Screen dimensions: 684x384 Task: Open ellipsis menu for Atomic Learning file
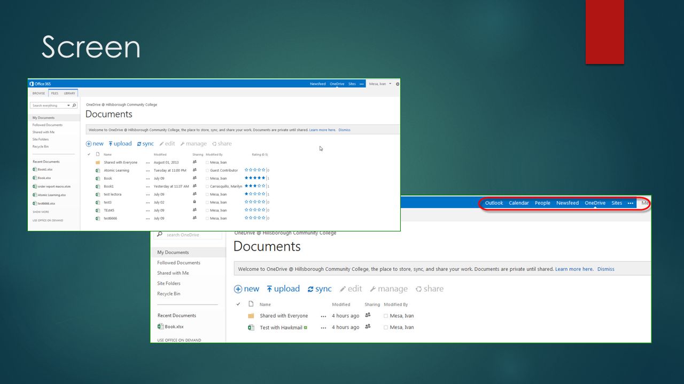click(148, 171)
